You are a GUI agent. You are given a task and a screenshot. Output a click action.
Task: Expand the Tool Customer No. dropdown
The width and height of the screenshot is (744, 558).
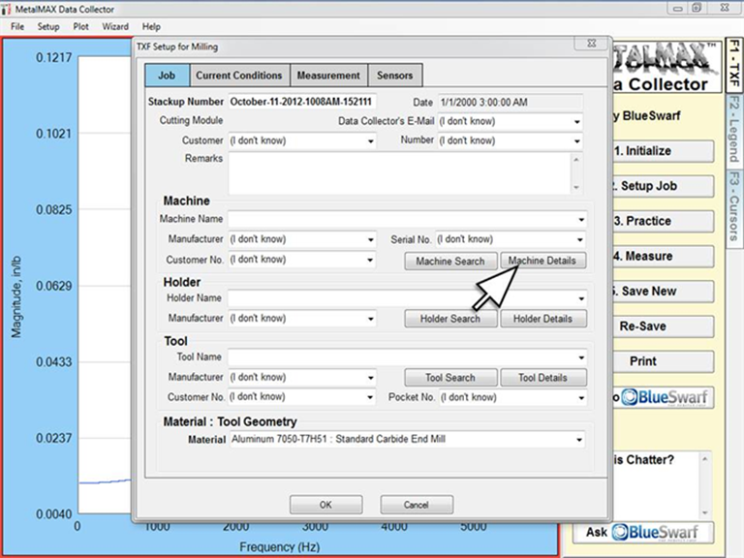(370, 397)
